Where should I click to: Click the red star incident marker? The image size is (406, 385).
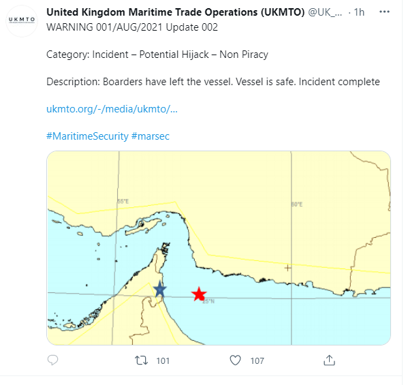point(199,294)
